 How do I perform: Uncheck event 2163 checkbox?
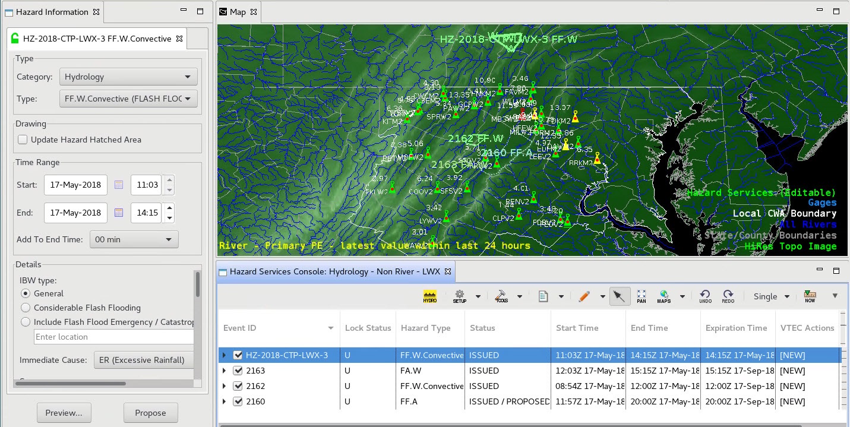tap(238, 371)
